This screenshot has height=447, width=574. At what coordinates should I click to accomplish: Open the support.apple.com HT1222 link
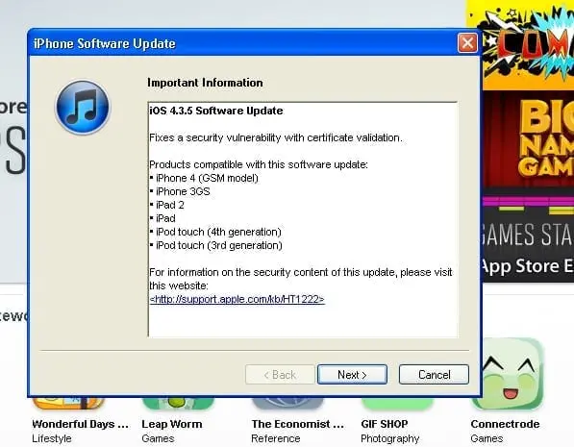tap(237, 299)
